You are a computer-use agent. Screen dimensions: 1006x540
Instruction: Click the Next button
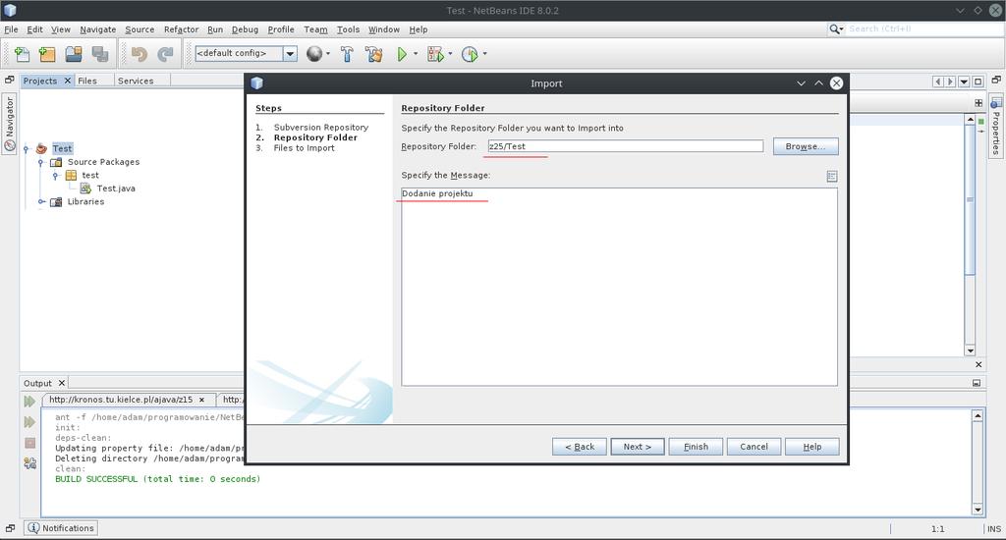(x=637, y=447)
